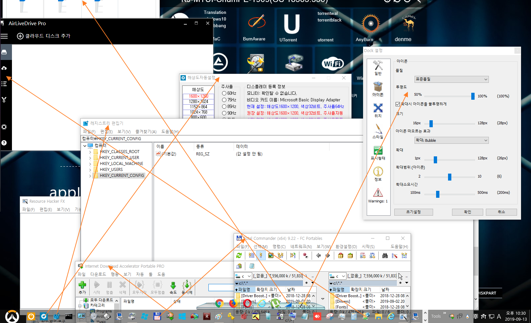Viewport: 531px width, 323px height.
Task: Open 환경설정(O) menu in Total Commander
Action: click(x=346, y=247)
